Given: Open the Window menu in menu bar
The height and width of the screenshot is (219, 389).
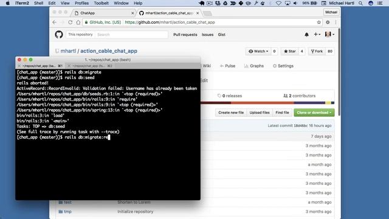Looking at the screenshot, I should click(121, 3).
